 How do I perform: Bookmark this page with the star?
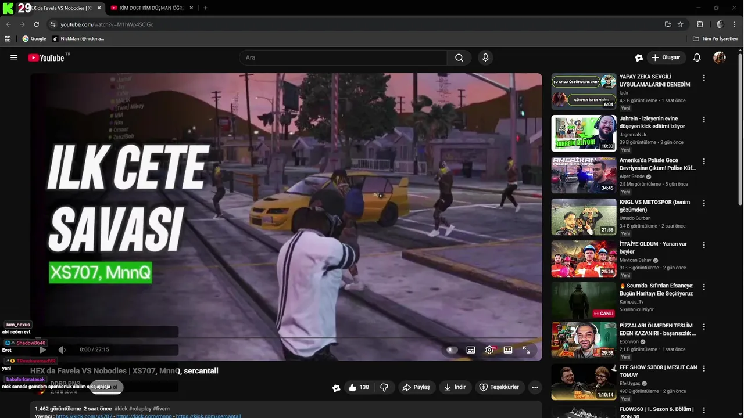click(x=681, y=24)
